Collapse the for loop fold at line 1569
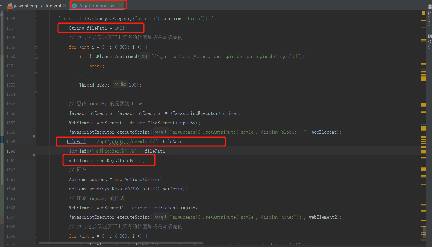 36,236
